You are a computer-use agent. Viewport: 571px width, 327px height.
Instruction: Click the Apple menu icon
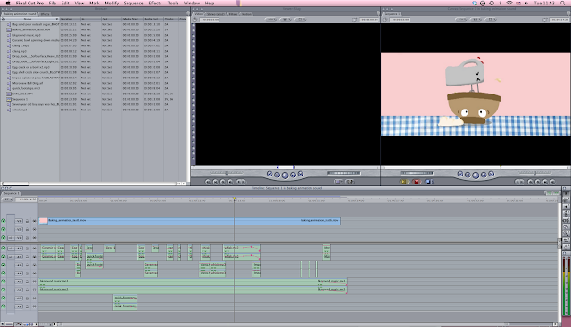tap(8, 3)
